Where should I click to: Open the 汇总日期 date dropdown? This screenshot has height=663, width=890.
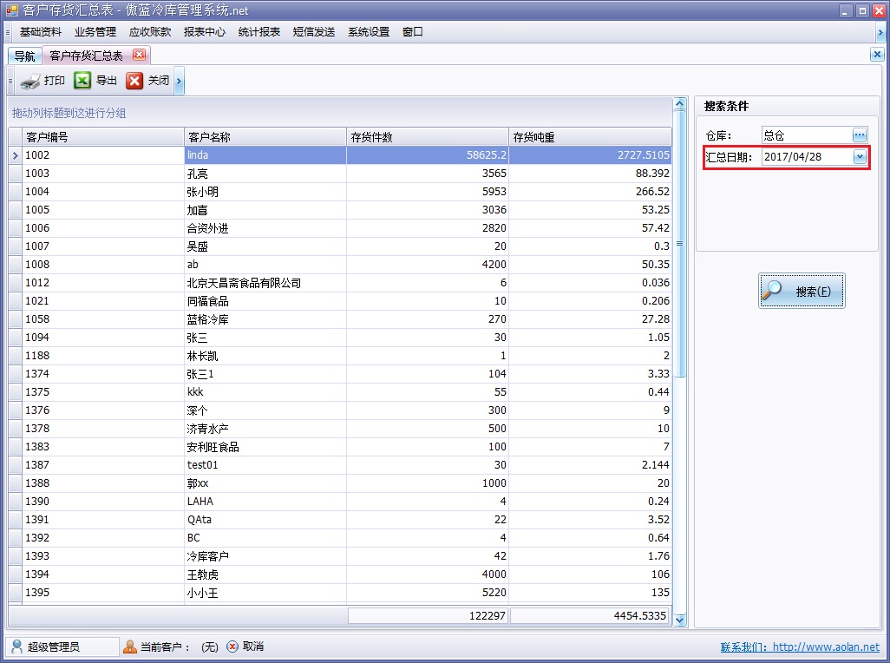(861, 158)
